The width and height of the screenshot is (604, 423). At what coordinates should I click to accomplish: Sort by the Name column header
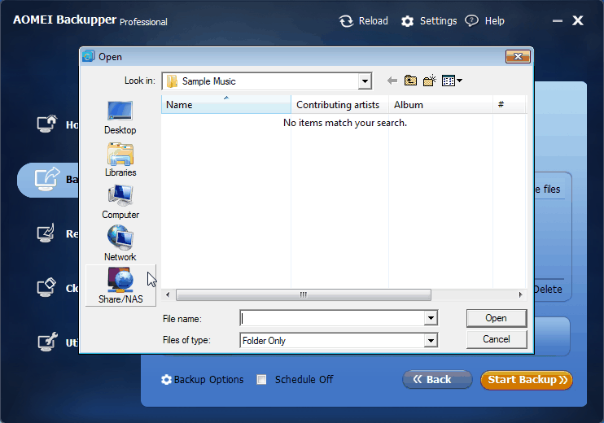pyautogui.click(x=226, y=105)
